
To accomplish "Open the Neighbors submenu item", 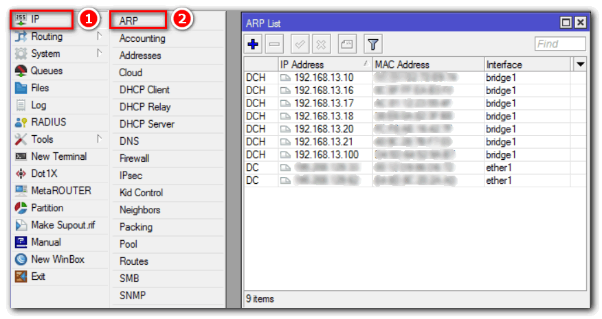I will (140, 210).
